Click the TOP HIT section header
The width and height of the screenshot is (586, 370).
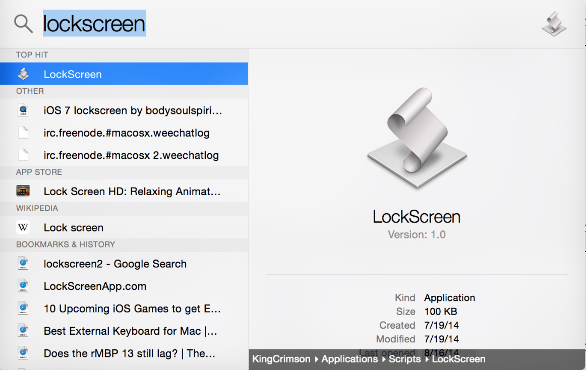coord(32,55)
